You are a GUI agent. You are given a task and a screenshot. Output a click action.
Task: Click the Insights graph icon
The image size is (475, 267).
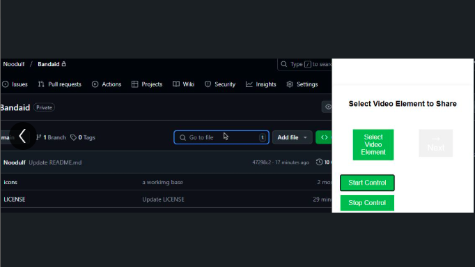click(249, 84)
